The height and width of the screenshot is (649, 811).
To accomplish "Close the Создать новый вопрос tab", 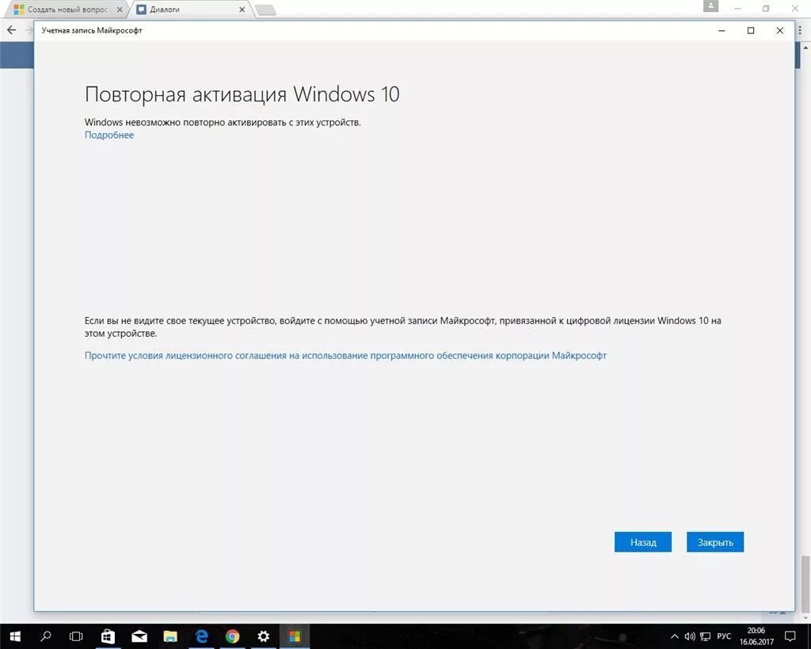I will [120, 10].
